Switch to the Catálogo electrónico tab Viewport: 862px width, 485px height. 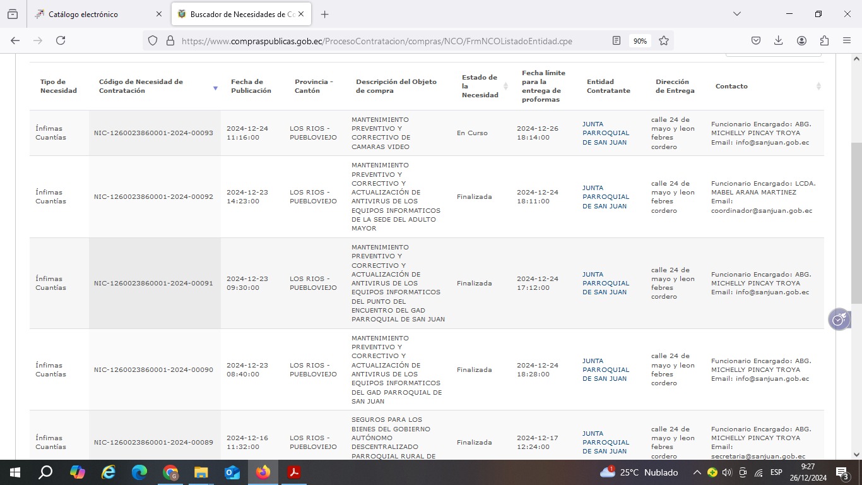coord(95,14)
